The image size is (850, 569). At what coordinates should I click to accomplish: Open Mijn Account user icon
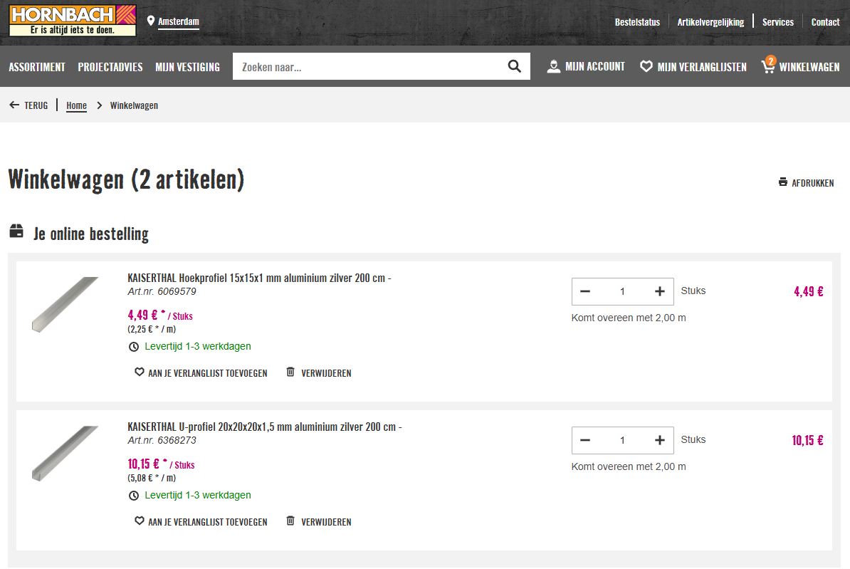pyautogui.click(x=554, y=66)
